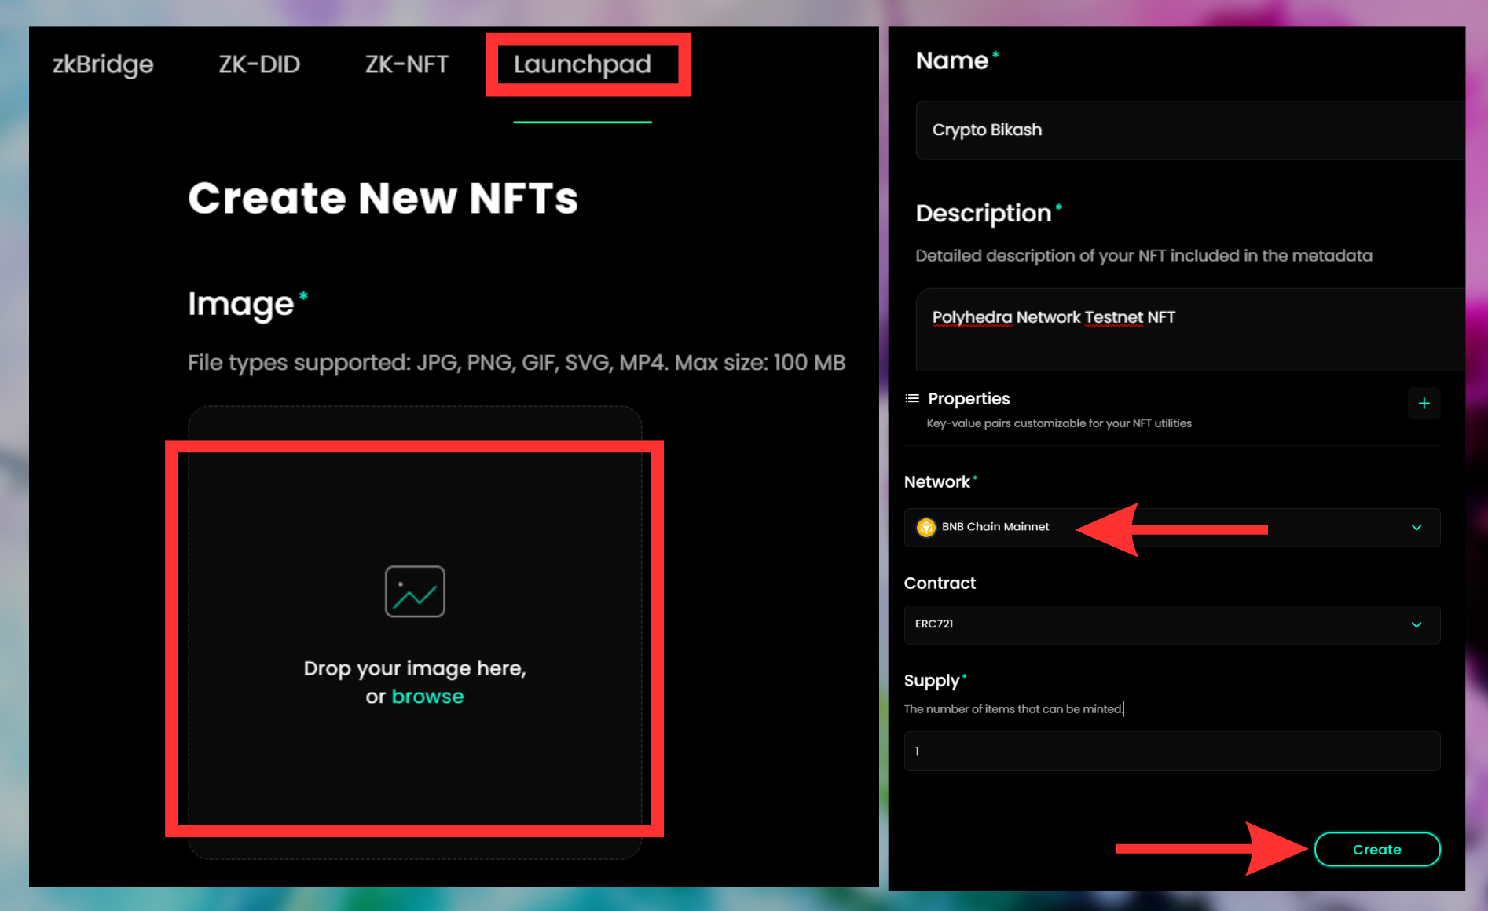Image resolution: width=1488 pixels, height=911 pixels.
Task: Click 'The number of items that can be minted' text
Action: pos(1013,709)
